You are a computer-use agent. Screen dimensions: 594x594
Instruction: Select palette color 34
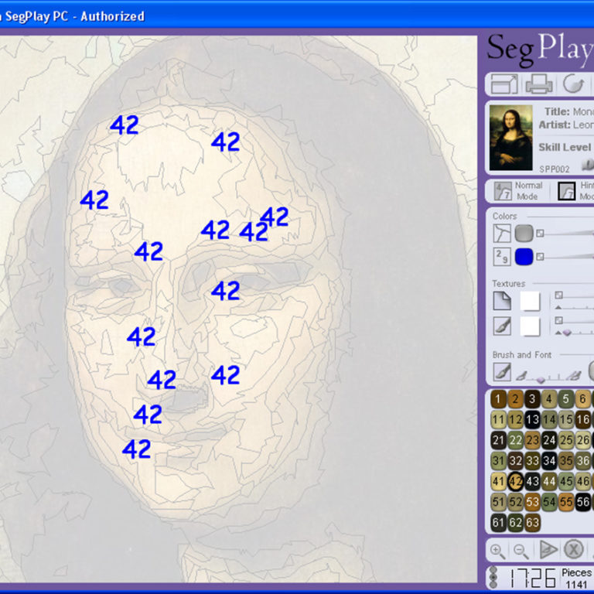pyautogui.click(x=549, y=461)
